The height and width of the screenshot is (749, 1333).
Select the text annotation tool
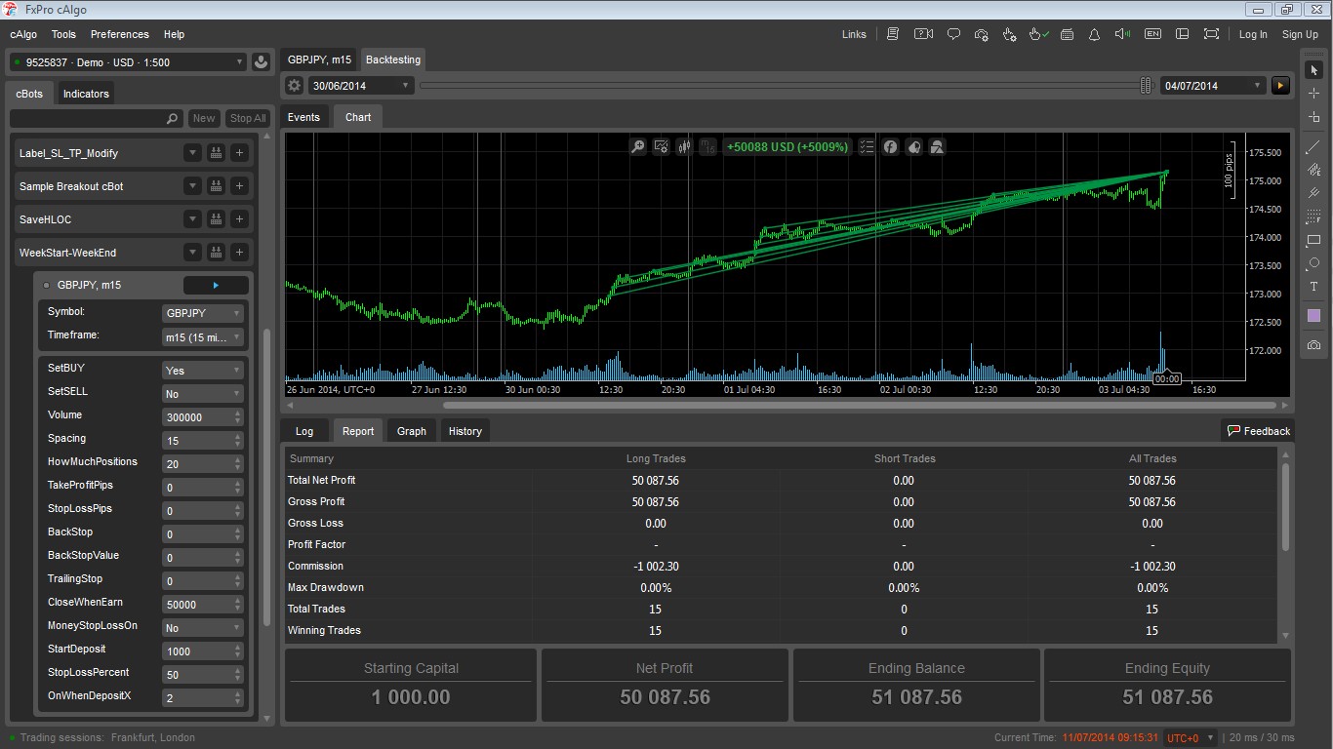[1313, 287]
